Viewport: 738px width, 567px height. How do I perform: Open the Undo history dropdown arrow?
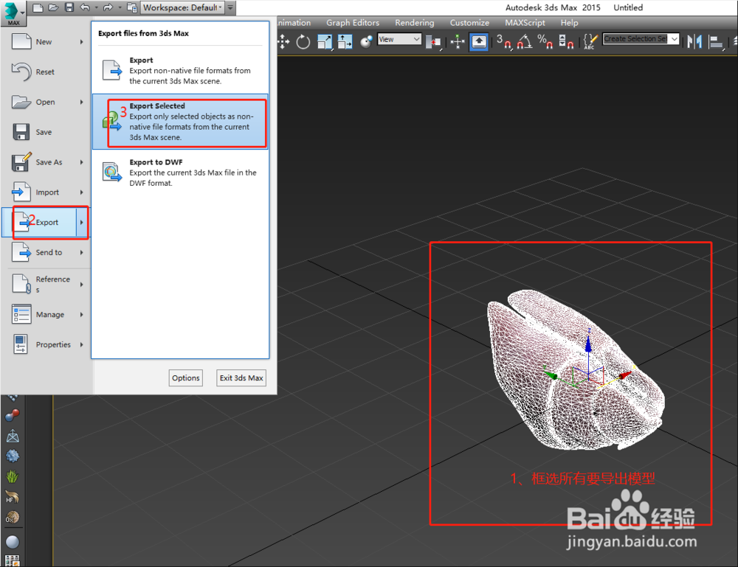coord(96,7)
